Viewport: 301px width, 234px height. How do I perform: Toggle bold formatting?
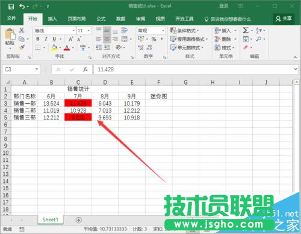(37, 39)
